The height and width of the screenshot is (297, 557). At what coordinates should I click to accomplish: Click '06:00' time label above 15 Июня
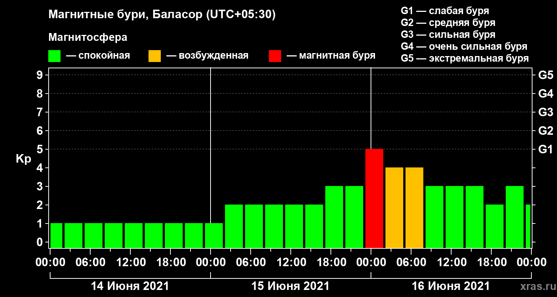(x=251, y=262)
